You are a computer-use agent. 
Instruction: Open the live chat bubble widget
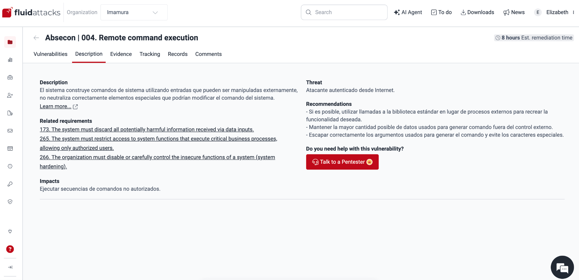click(562, 267)
